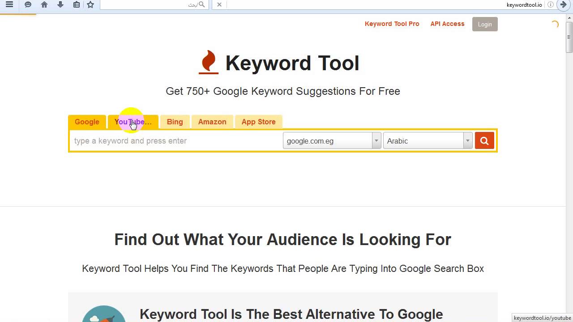
Task: Open Keyword Tool Pro link
Action: (x=392, y=24)
